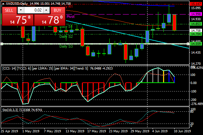Click the 14.559 price level label
This screenshot has height=135, width=203.
[x=194, y=44]
